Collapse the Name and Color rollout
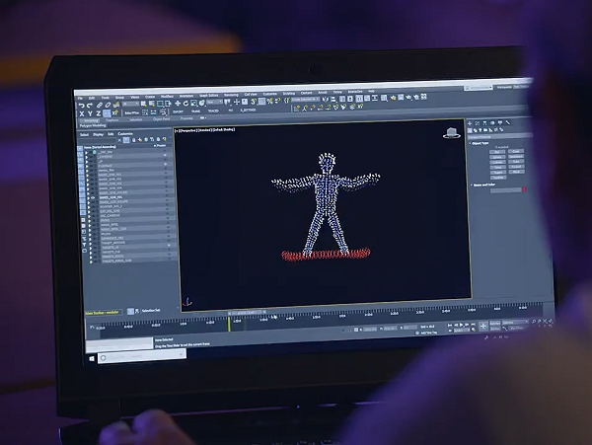 pyautogui.click(x=472, y=185)
